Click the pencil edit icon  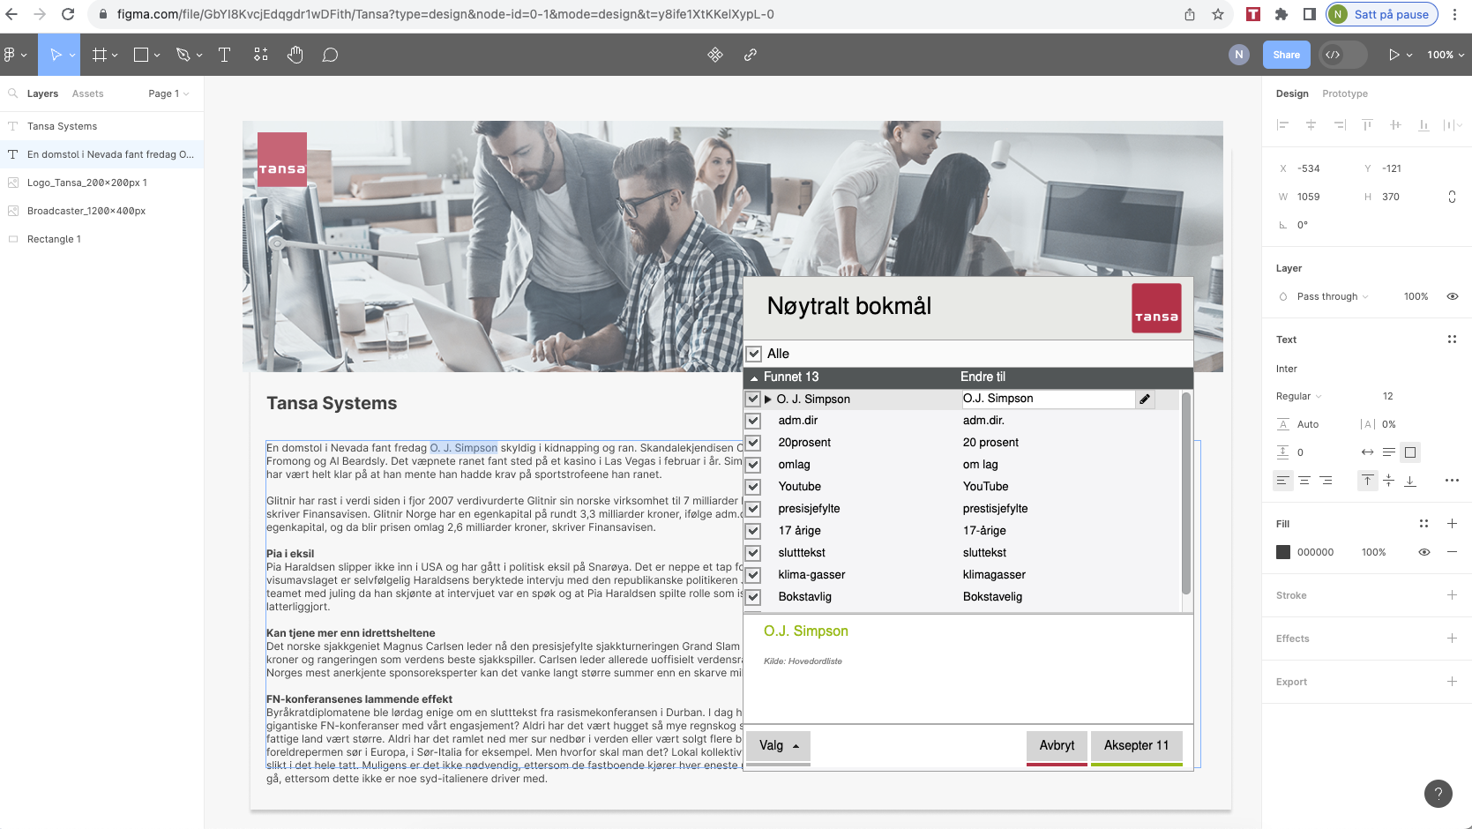[1145, 399]
